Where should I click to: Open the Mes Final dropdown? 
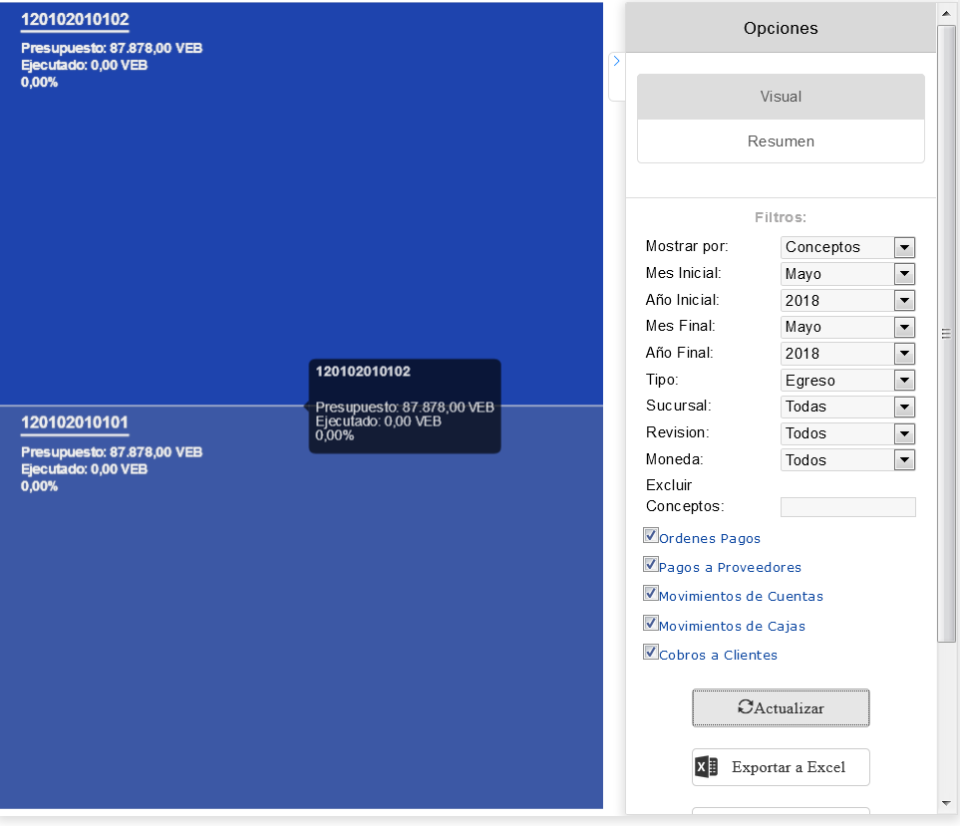click(847, 327)
